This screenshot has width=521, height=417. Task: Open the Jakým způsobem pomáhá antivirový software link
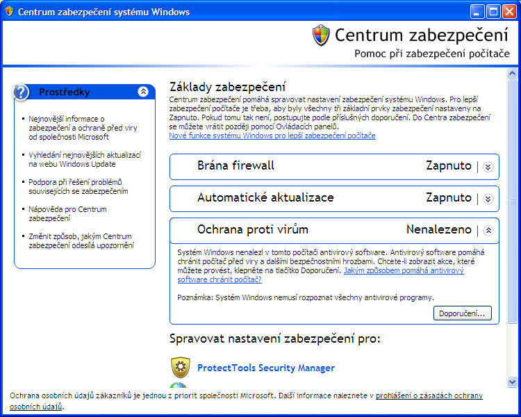pyautogui.click(x=403, y=270)
